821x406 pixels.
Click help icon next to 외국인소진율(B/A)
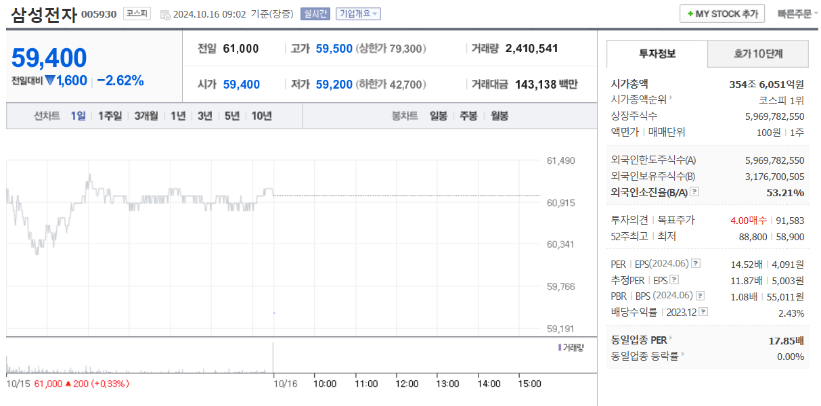[x=694, y=193]
